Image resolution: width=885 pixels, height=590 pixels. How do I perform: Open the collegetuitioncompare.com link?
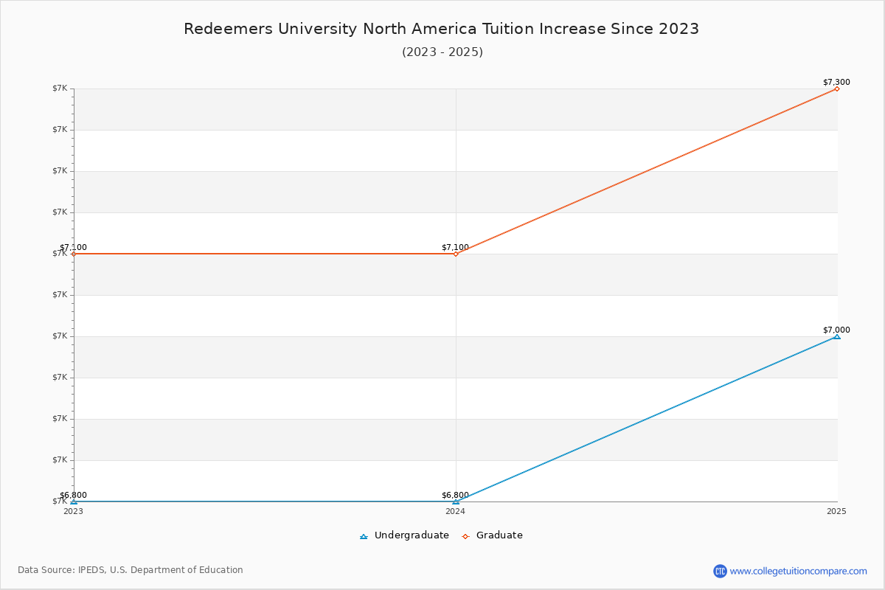point(799,571)
